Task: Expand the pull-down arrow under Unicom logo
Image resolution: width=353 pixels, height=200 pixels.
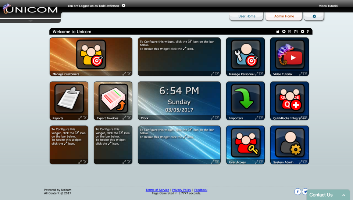Action: (31, 21)
